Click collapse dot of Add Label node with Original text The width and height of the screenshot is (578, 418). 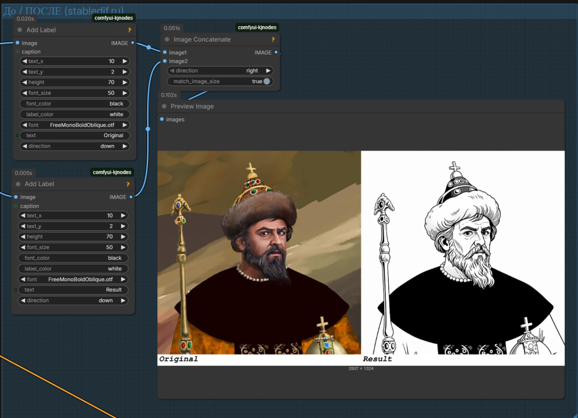point(19,30)
